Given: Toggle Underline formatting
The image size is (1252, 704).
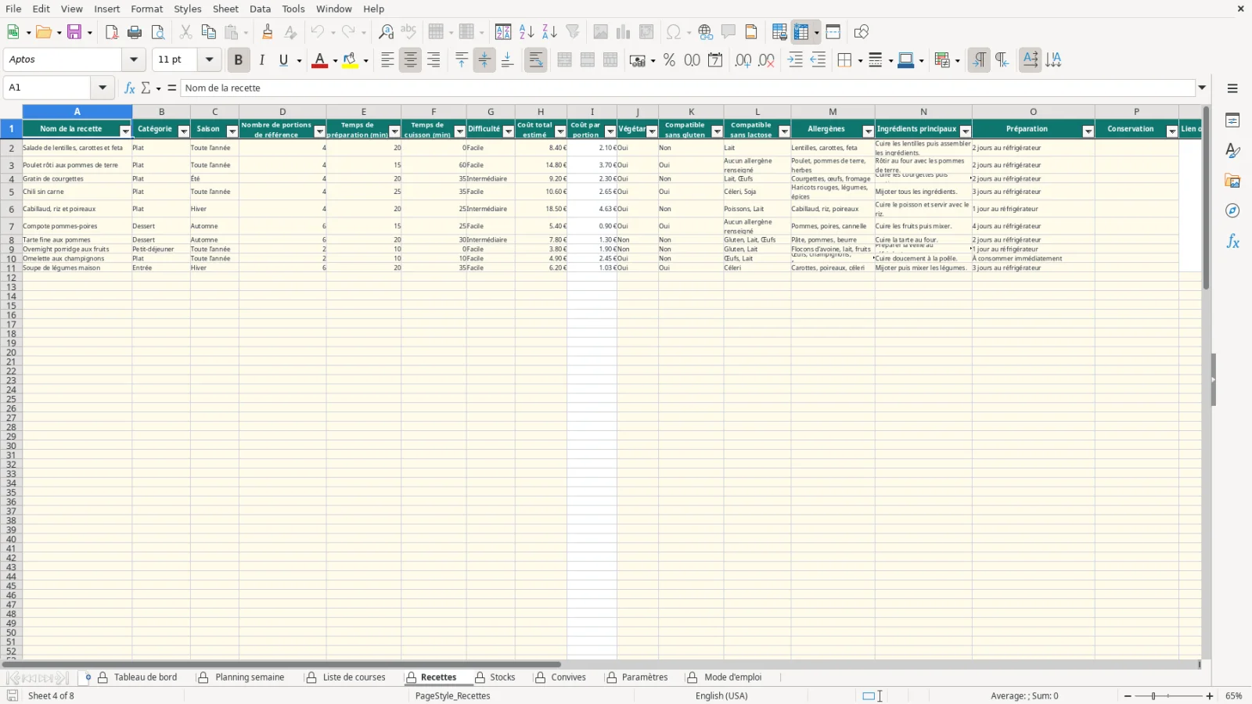Looking at the screenshot, I should (284, 60).
